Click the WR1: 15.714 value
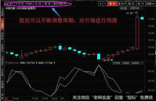 click(x=27, y=63)
